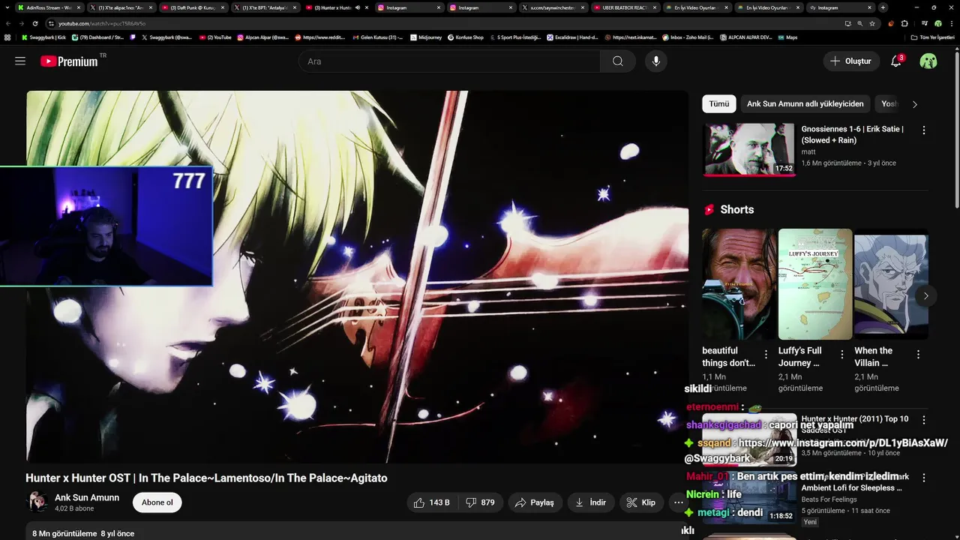Screen dimensions: 960x540
Task: Open options for Luffy's Full Journey short
Action: pyautogui.click(x=841, y=354)
